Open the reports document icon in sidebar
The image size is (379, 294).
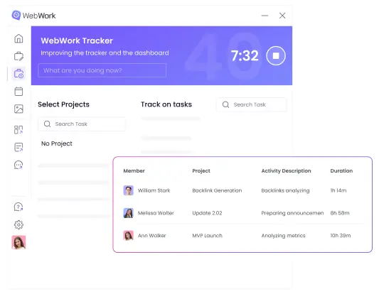coord(18,147)
